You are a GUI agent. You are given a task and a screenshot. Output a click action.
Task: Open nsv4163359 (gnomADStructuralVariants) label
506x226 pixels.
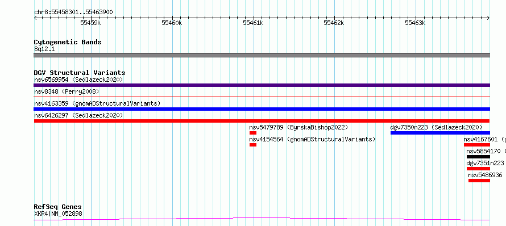click(97, 103)
